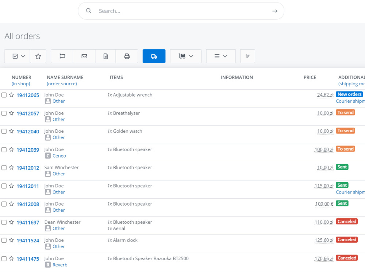This screenshot has width=365, height=273.
Task: Click the 24.62 zł price
Action: pyautogui.click(x=325, y=95)
